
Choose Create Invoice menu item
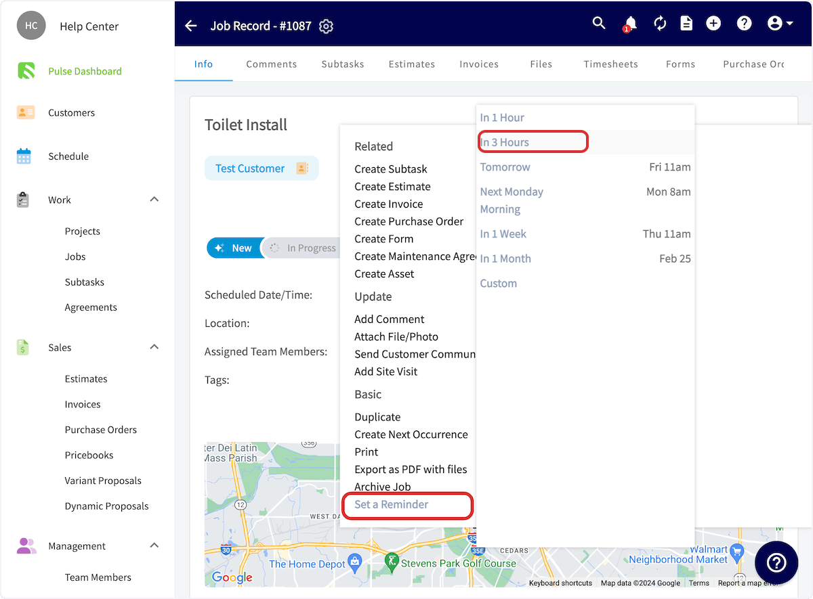[388, 204]
